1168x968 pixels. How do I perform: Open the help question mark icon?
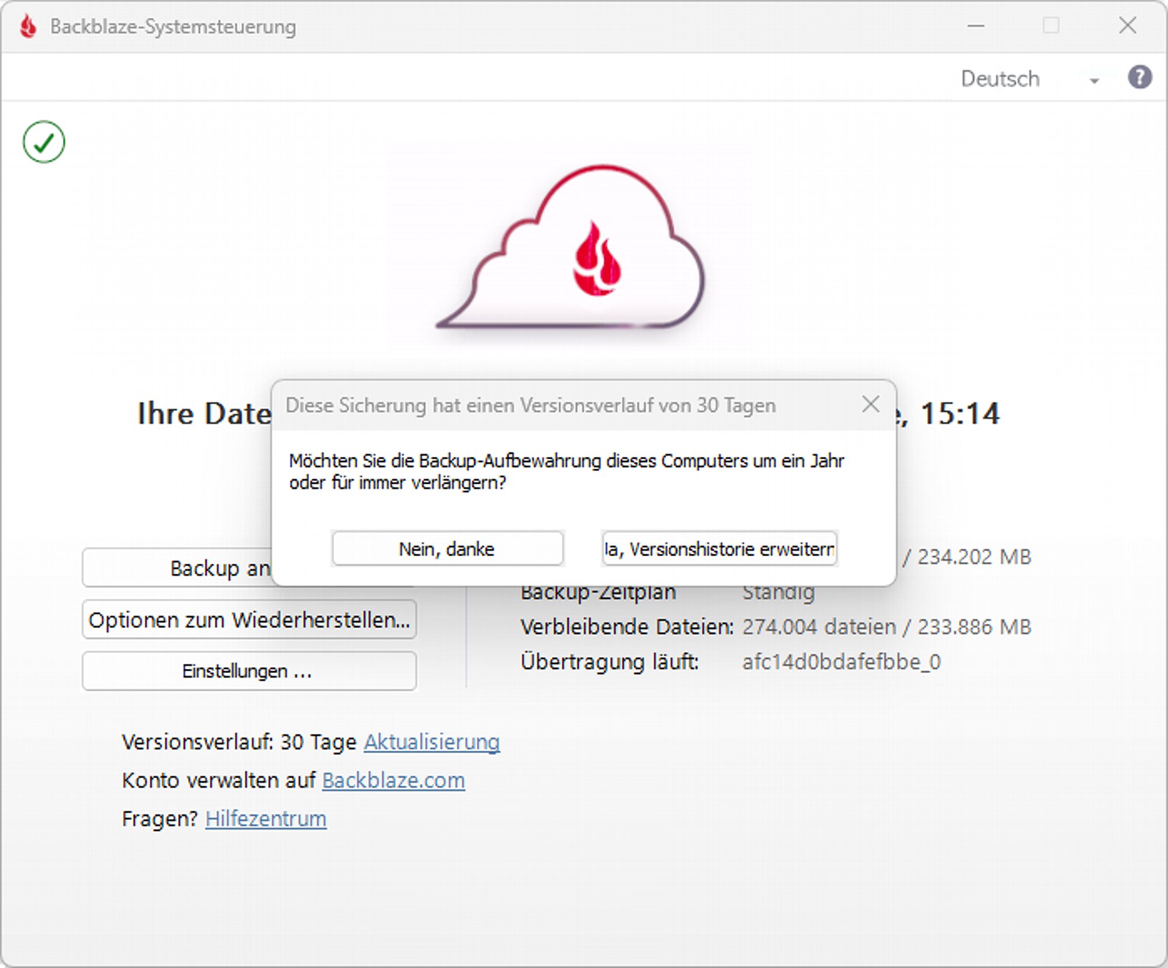(1139, 78)
